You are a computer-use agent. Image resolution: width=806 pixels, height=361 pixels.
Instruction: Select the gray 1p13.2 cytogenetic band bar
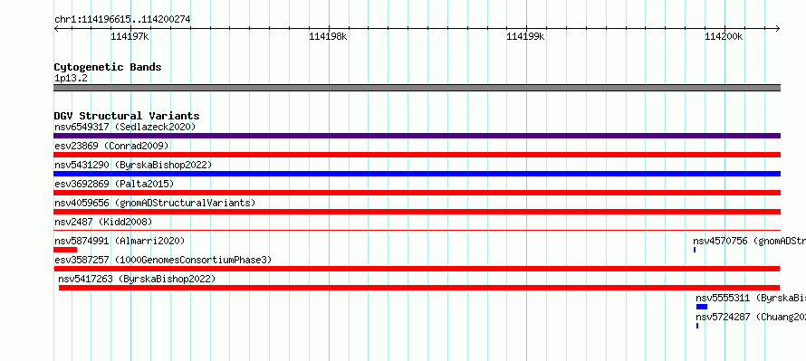(x=417, y=88)
